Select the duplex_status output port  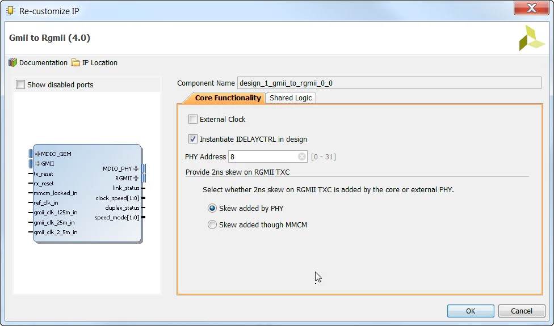tap(122, 208)
